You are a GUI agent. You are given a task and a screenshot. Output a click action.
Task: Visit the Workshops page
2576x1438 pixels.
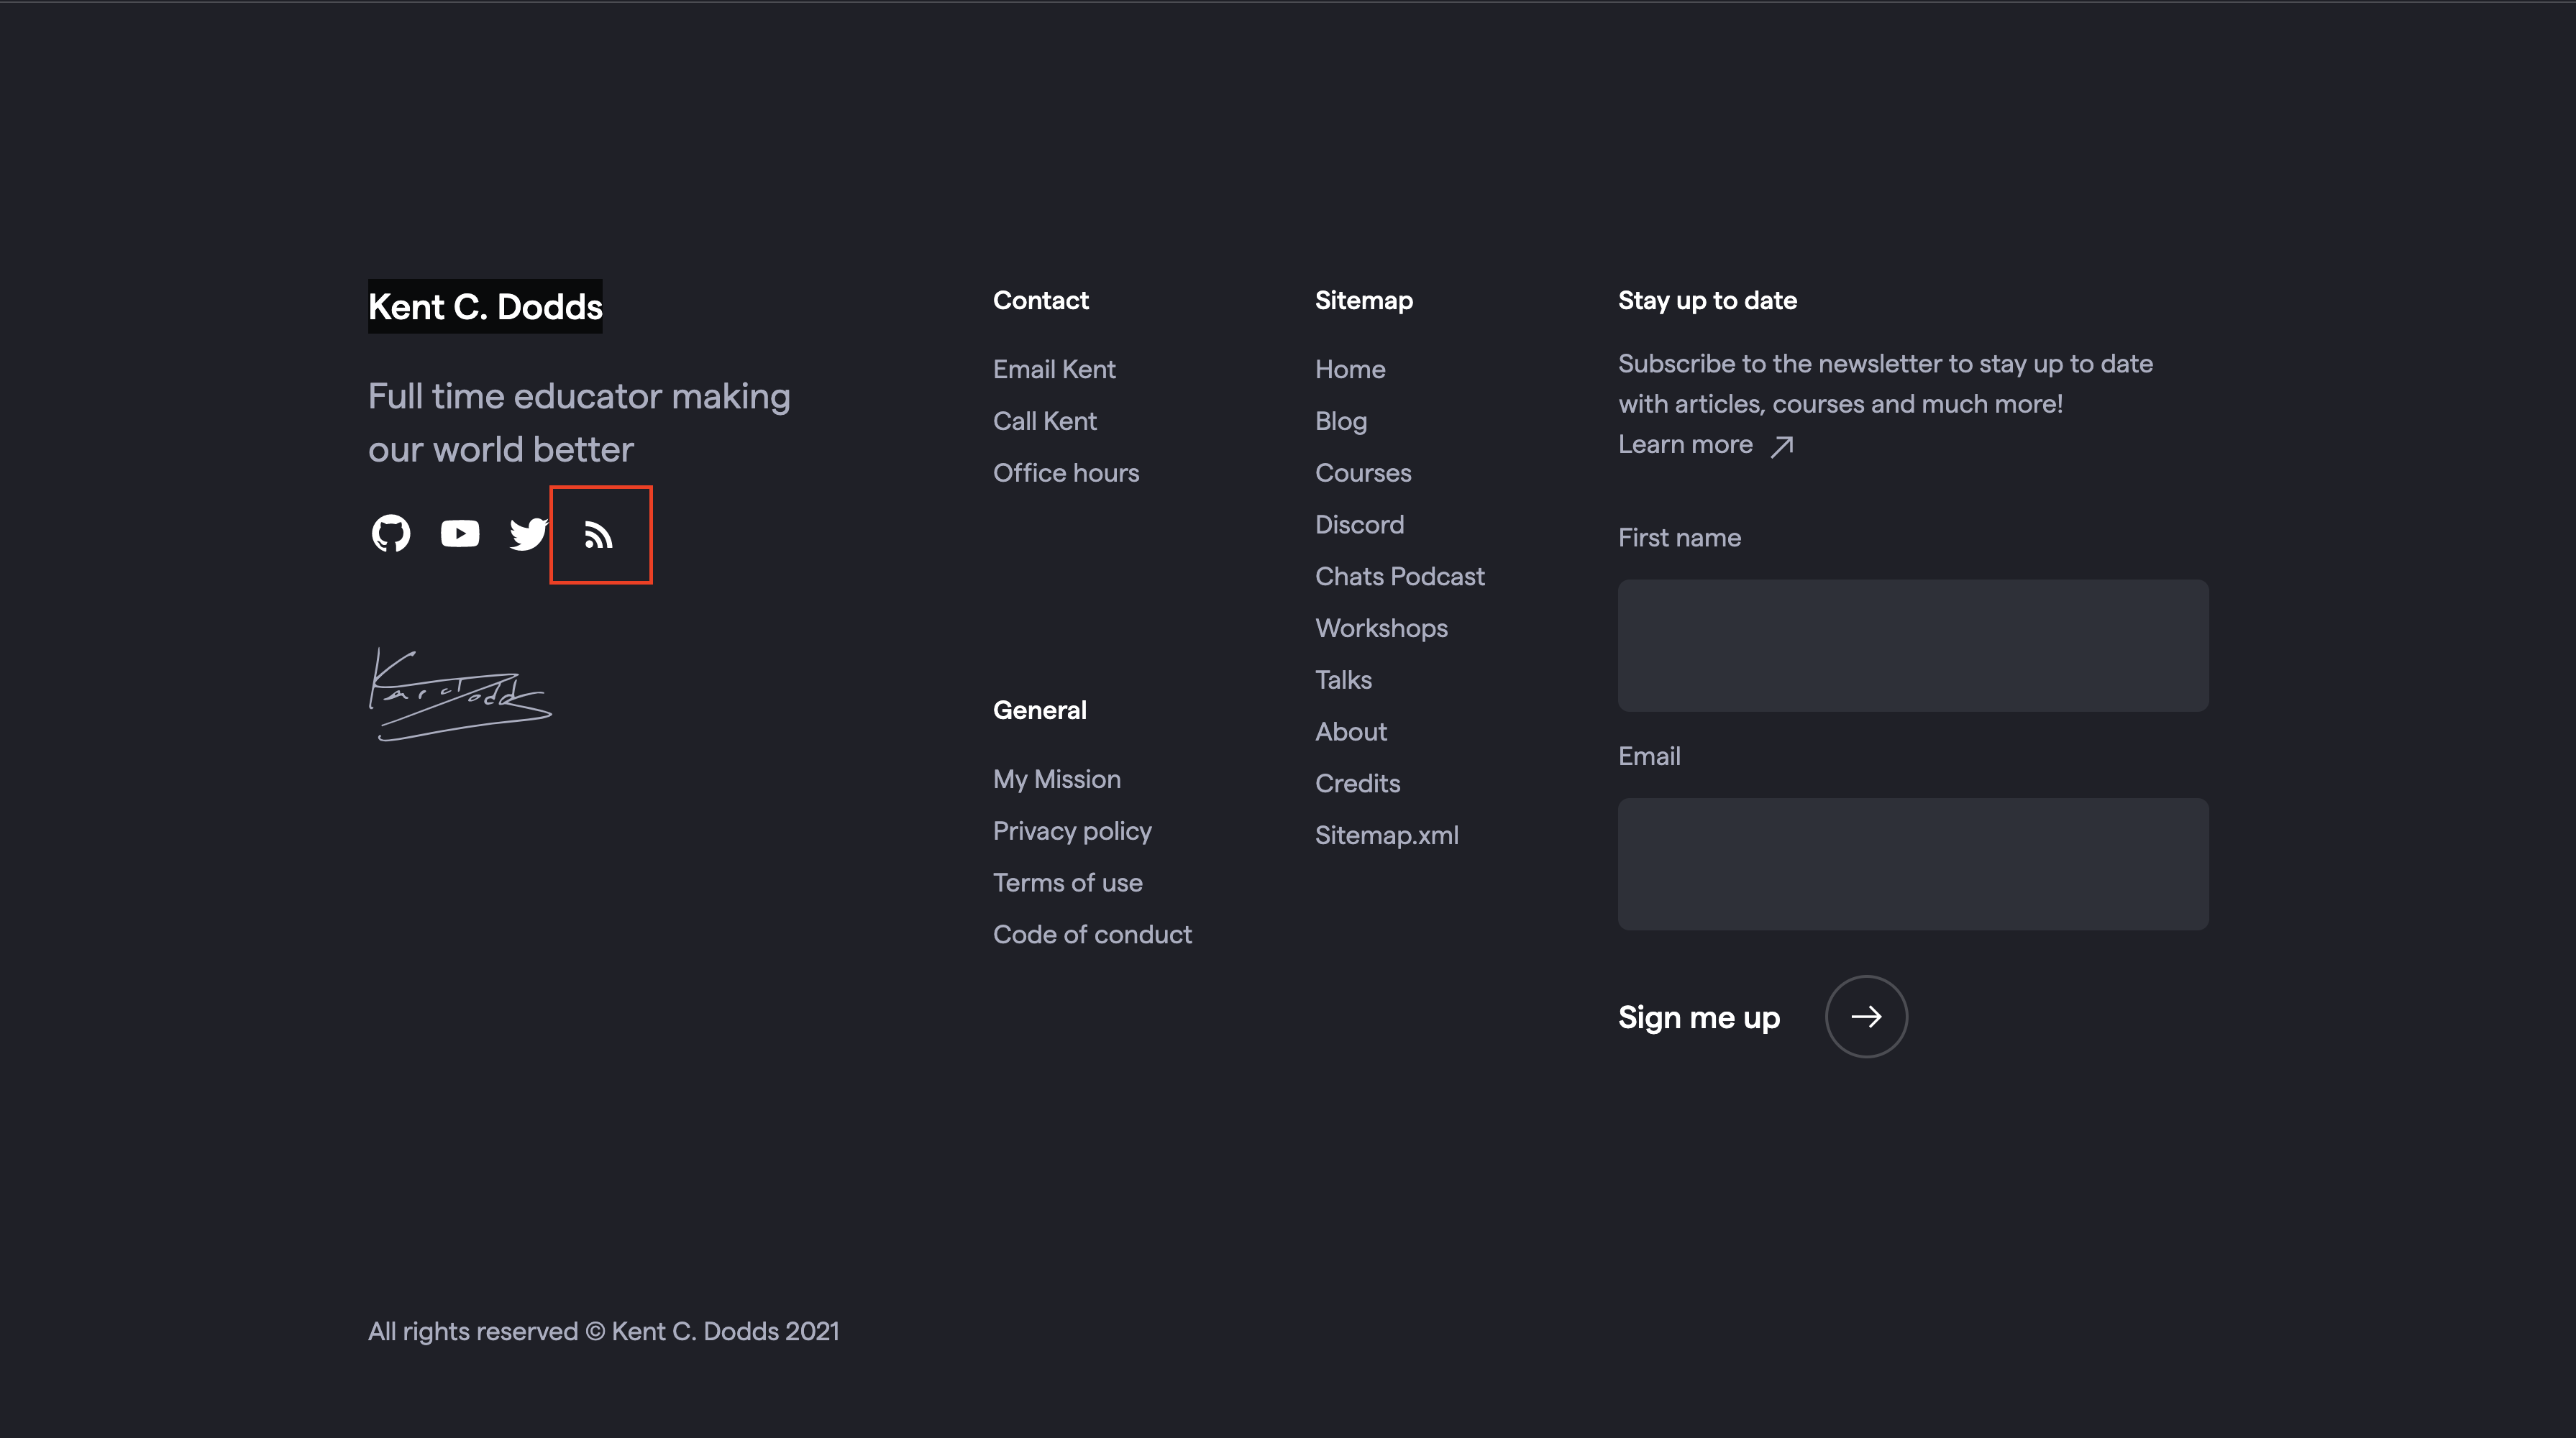click(x=1381, y=628)
